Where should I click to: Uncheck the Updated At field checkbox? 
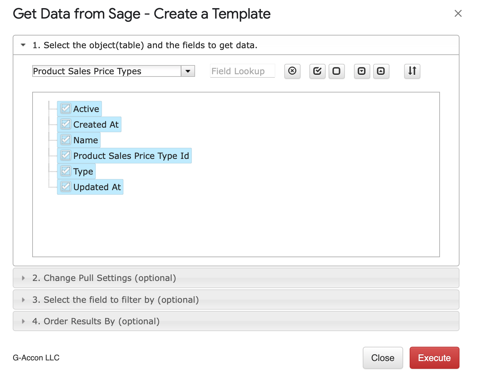click(x=66, y=187)
